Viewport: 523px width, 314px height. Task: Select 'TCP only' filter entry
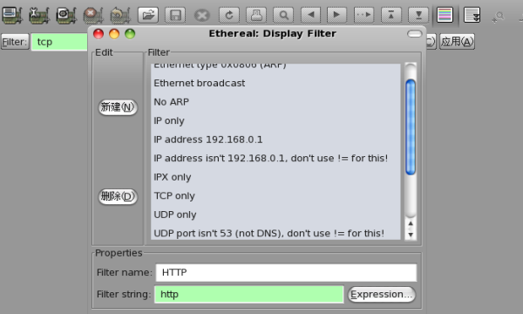275,196
